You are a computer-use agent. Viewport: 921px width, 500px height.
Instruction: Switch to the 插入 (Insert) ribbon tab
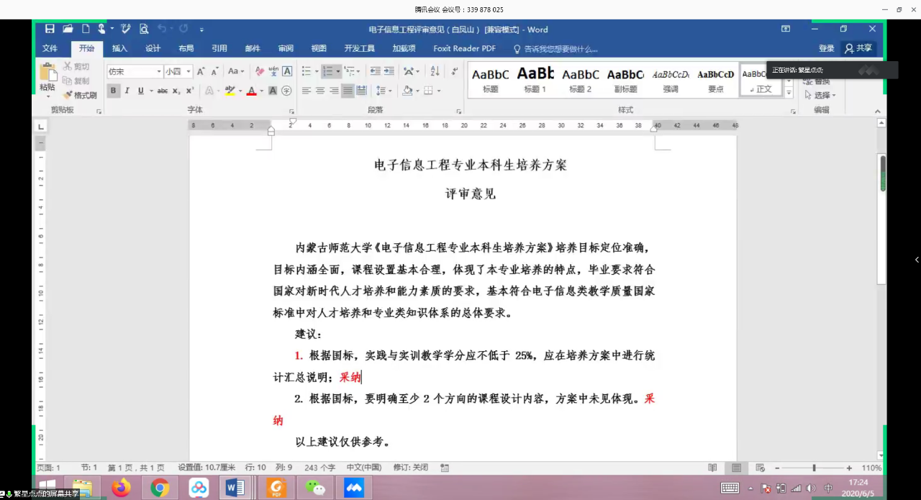click(x=119, y=48)
